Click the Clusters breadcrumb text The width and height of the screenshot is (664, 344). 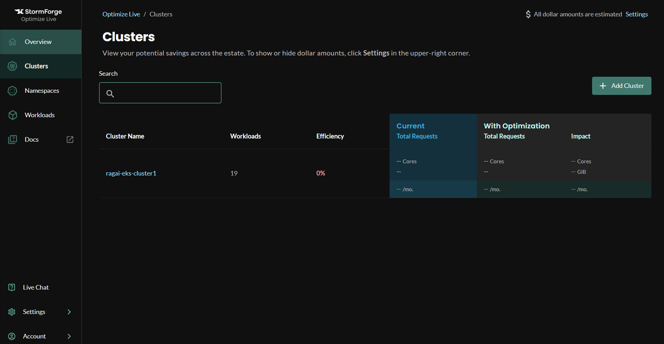tap(161, 14)
